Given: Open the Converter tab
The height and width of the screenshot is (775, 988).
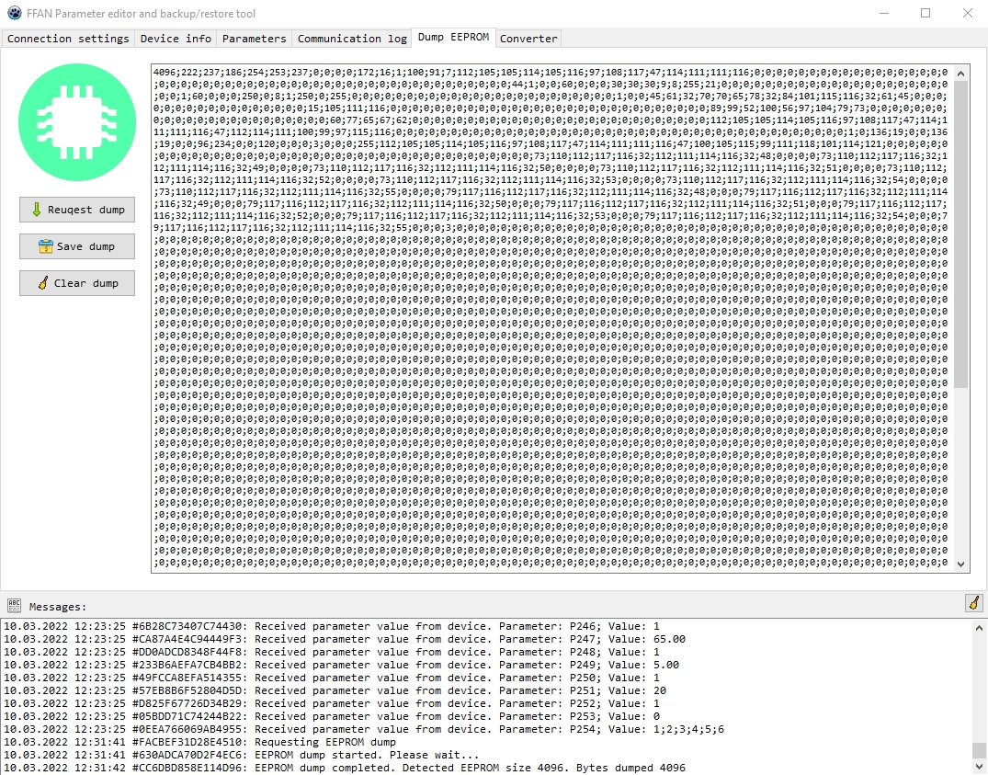Looking at the screenshot, I should pyautogui.click(x=528, y=39).
